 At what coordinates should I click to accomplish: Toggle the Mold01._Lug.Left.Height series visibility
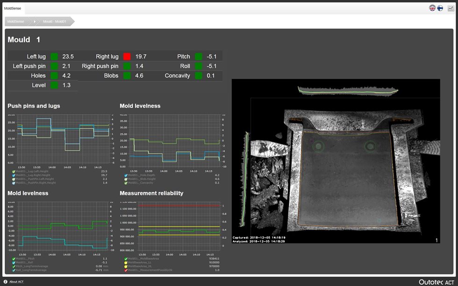13,172
